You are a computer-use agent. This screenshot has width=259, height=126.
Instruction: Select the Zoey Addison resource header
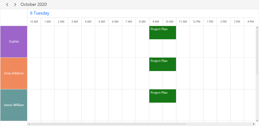coord(14,73)
